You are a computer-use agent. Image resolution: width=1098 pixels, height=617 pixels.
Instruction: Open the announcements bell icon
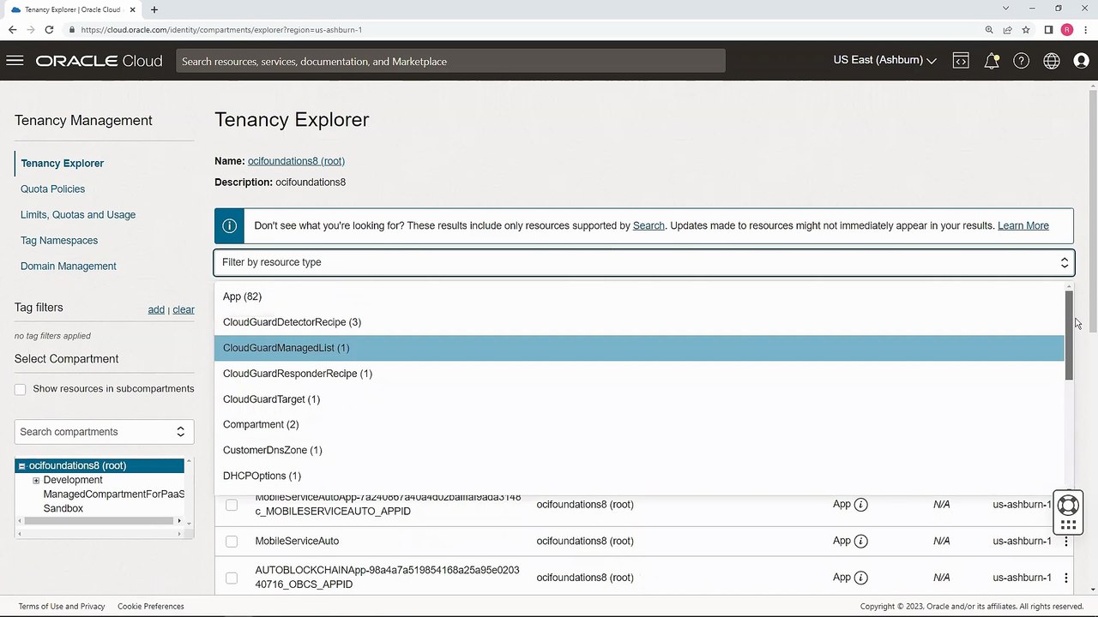click(992, 61)
